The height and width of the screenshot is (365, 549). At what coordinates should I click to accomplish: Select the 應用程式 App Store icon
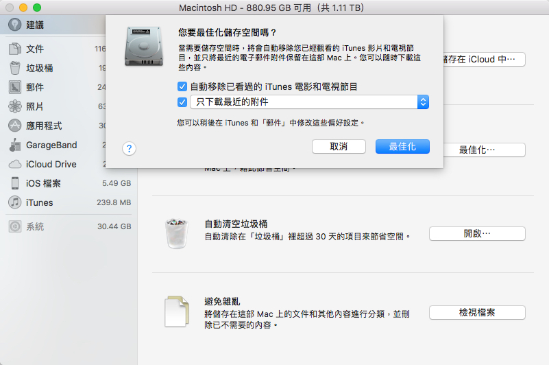pyautogui.click(x=14, y=126)
